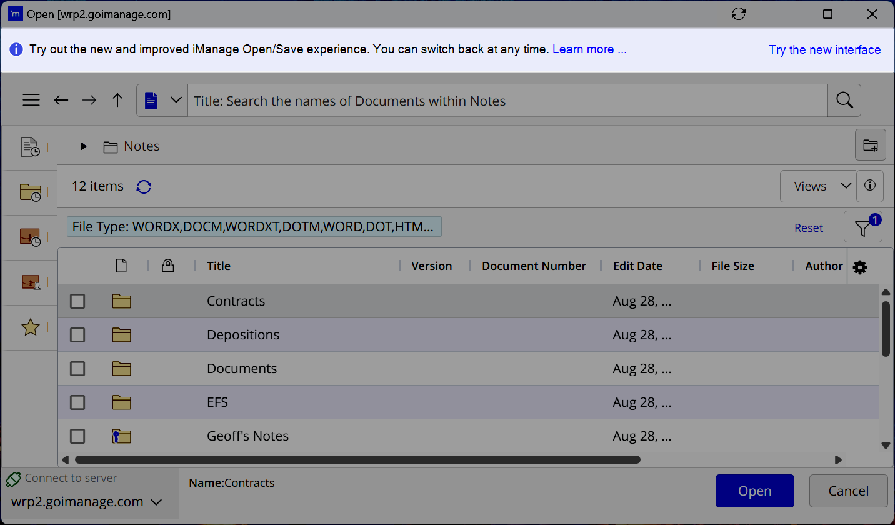Click the Try the new interface link
Image resolution: width=895 pixels, height=525 pixels.
[824, 49]
